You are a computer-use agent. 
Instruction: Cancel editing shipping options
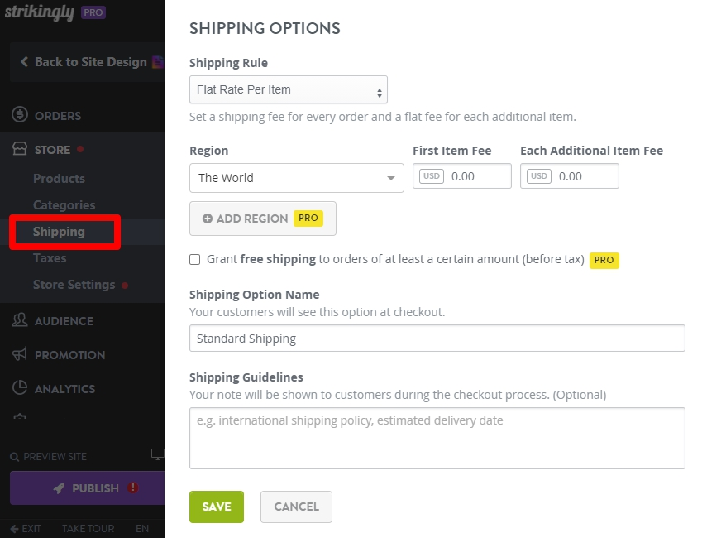(x=296, y=507)
